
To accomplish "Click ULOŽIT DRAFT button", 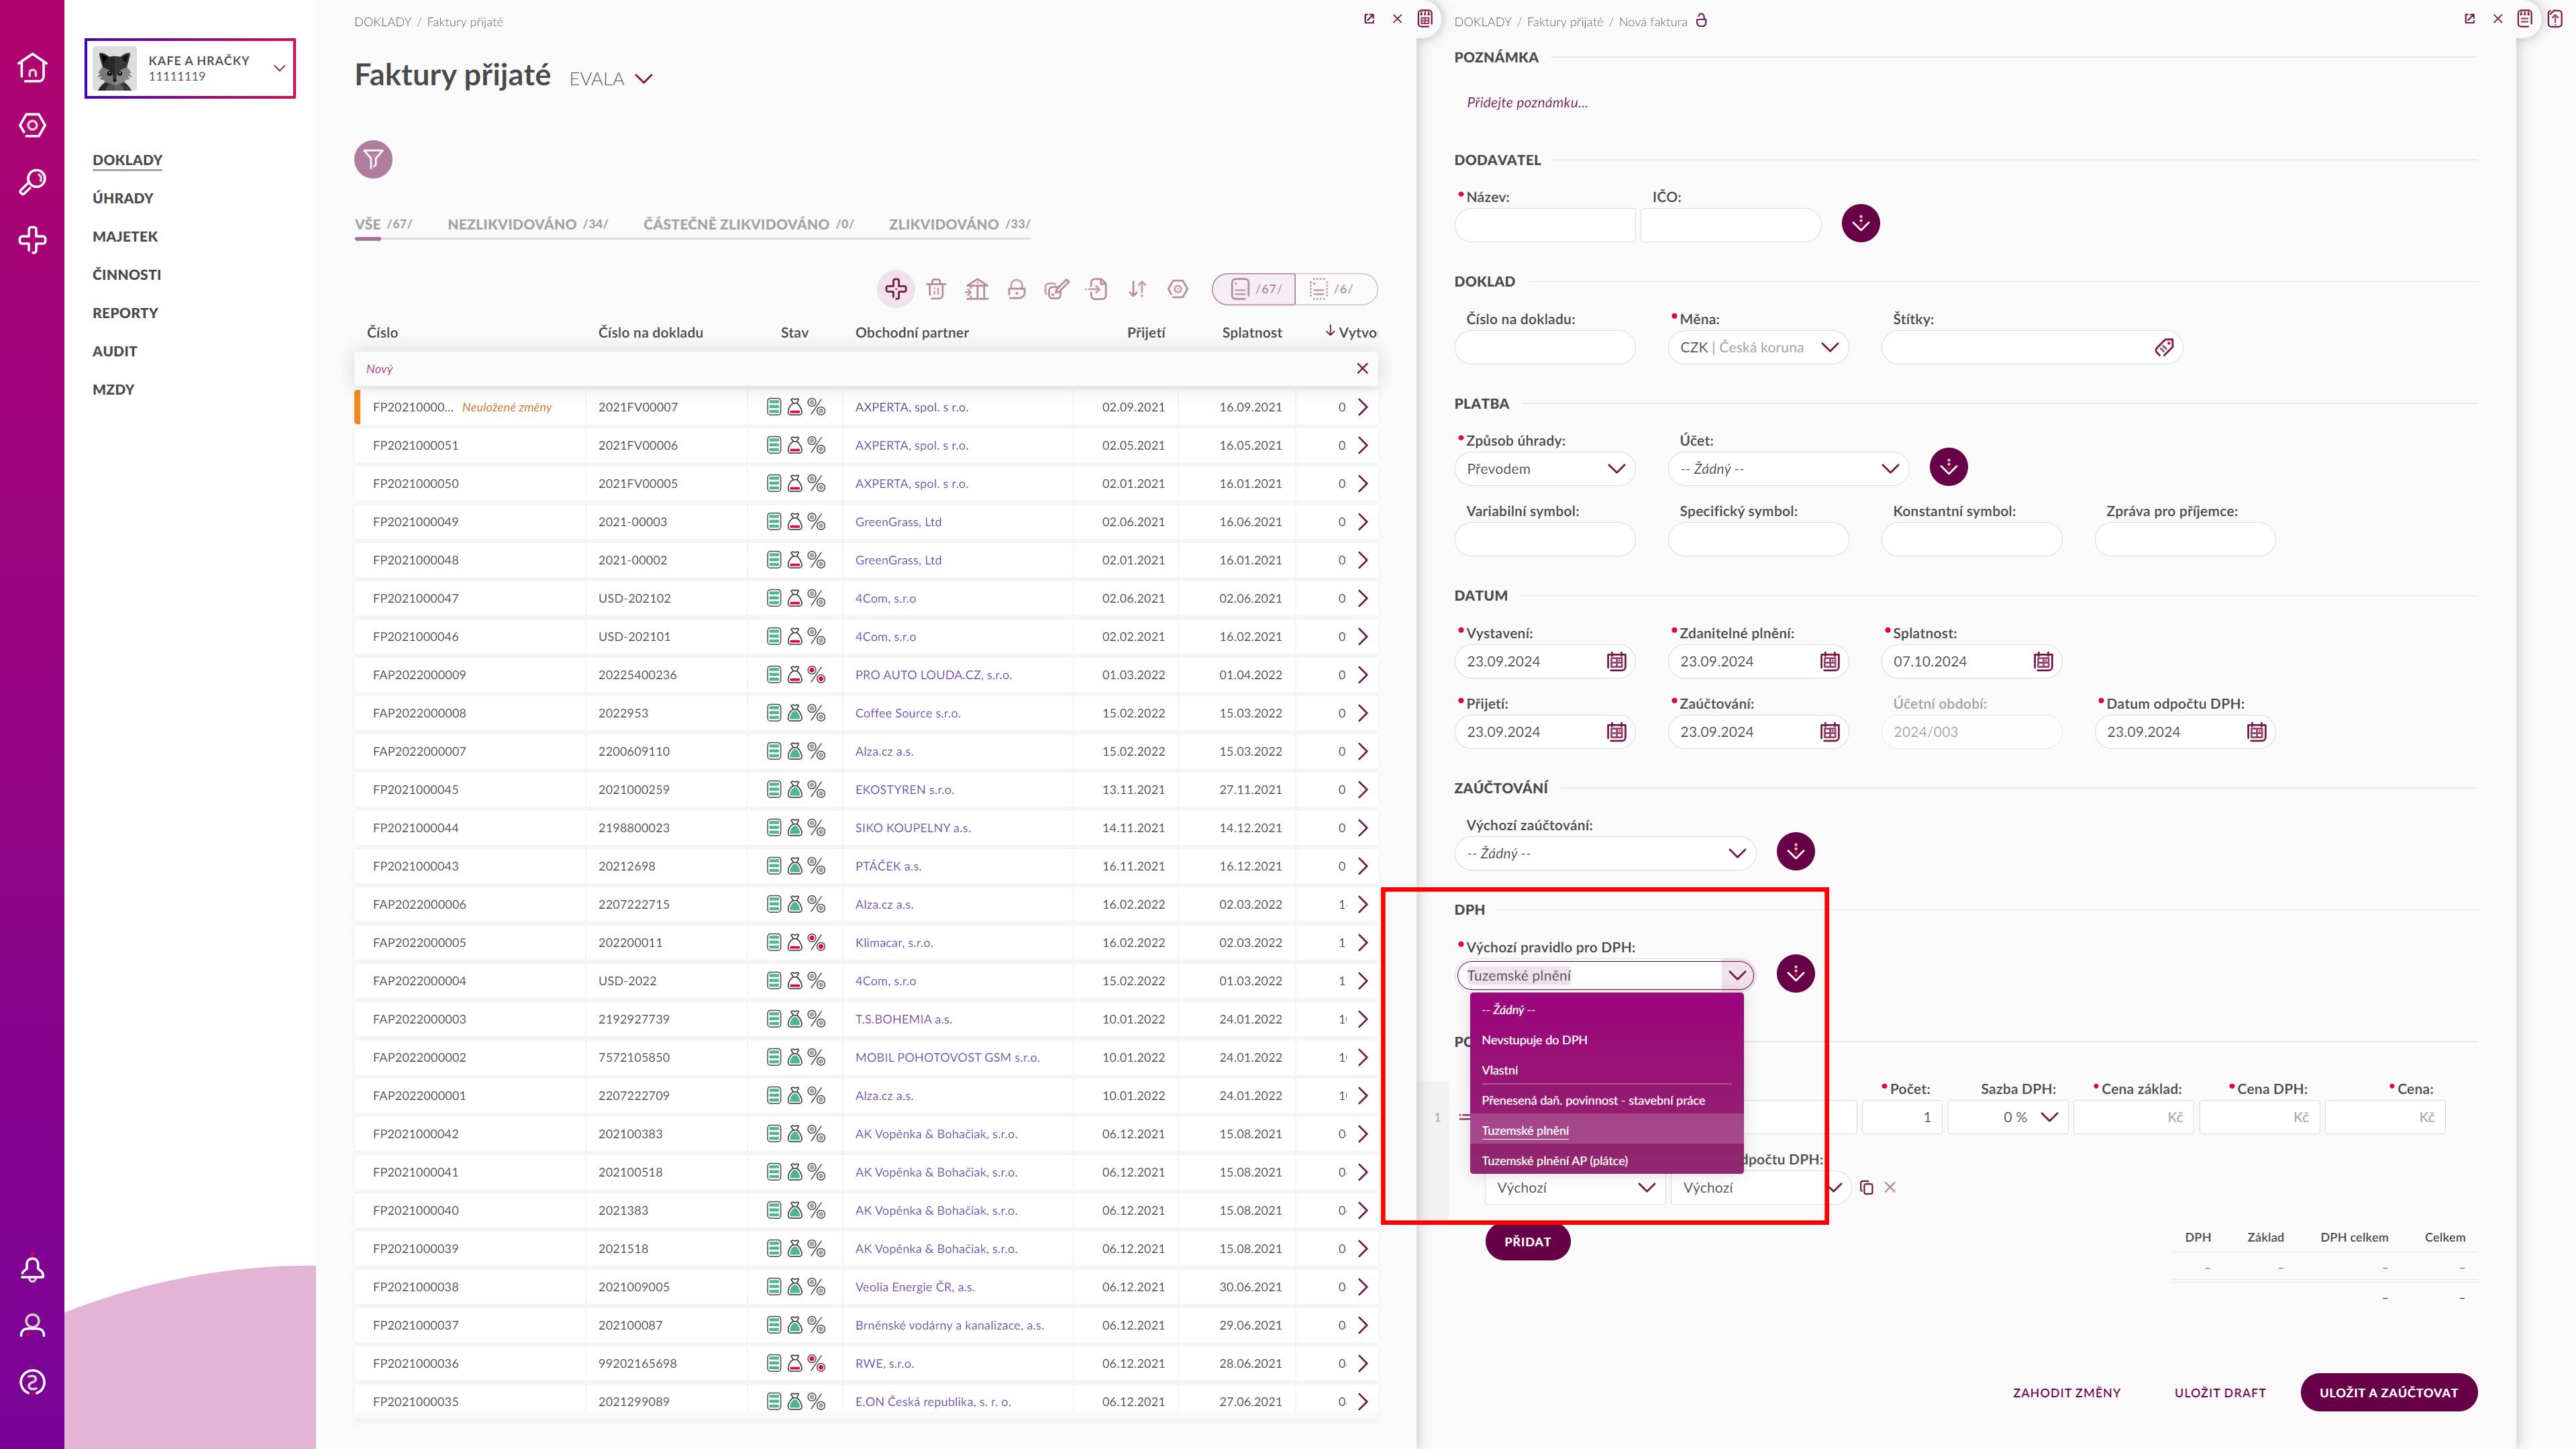I will click(2219, 1392).
